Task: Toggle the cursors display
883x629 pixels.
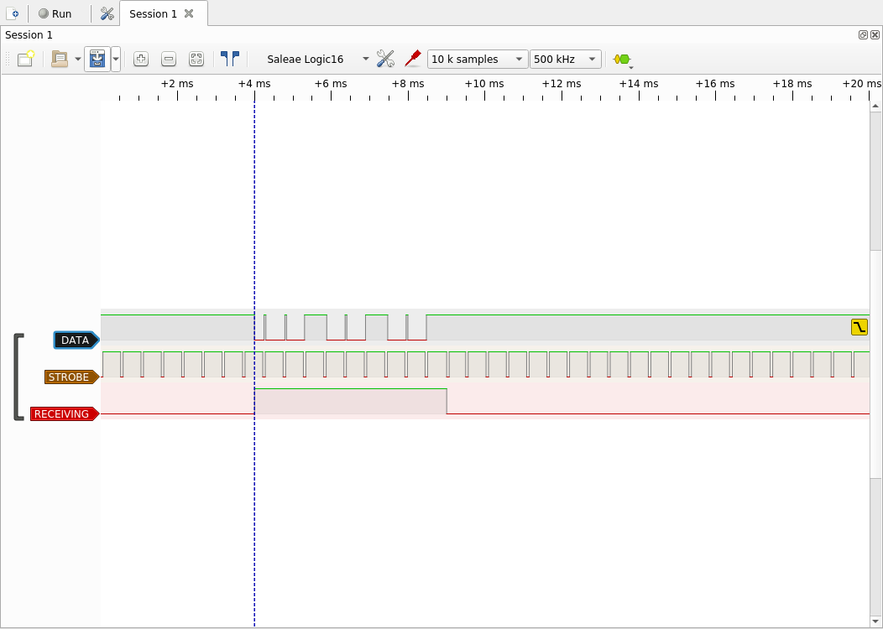Action: tap(229, 59)
